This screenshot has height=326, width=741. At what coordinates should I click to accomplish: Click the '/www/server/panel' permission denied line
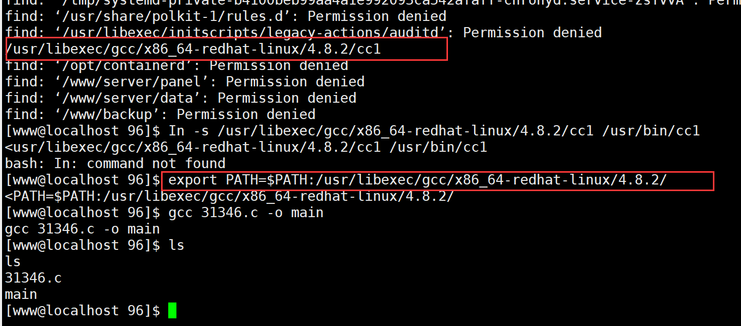point(185,81)
